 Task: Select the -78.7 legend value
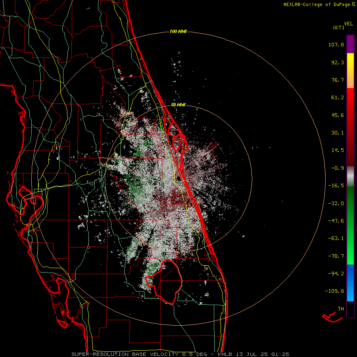click(336, 256)
